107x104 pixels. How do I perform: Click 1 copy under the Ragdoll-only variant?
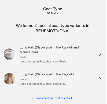[23, 79]
